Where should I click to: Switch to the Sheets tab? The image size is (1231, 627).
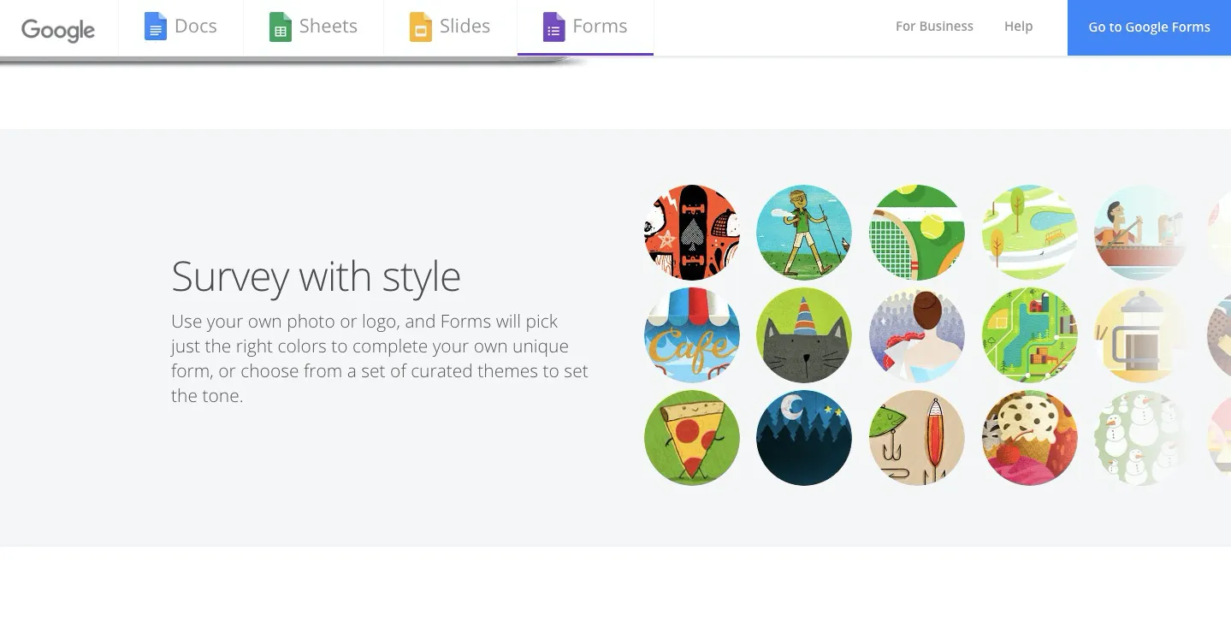313,27
